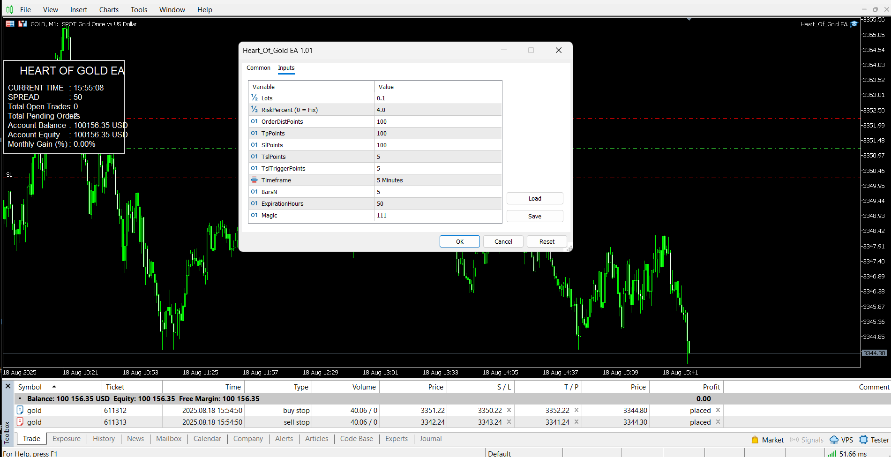Click the Lots variable type icon

254,97
